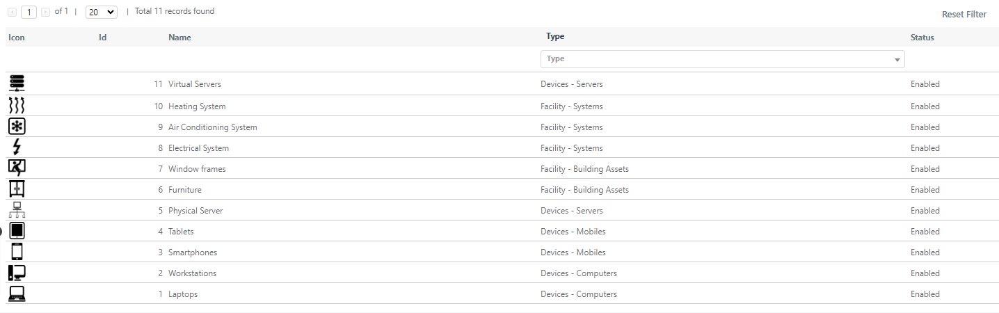Click the Laptops icon
Viewport: 999px width, 313px height.
click(17, 294)
